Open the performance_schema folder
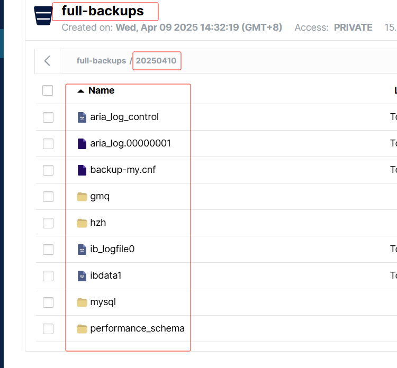Screen dimensions: 397x368 point(137,328)
